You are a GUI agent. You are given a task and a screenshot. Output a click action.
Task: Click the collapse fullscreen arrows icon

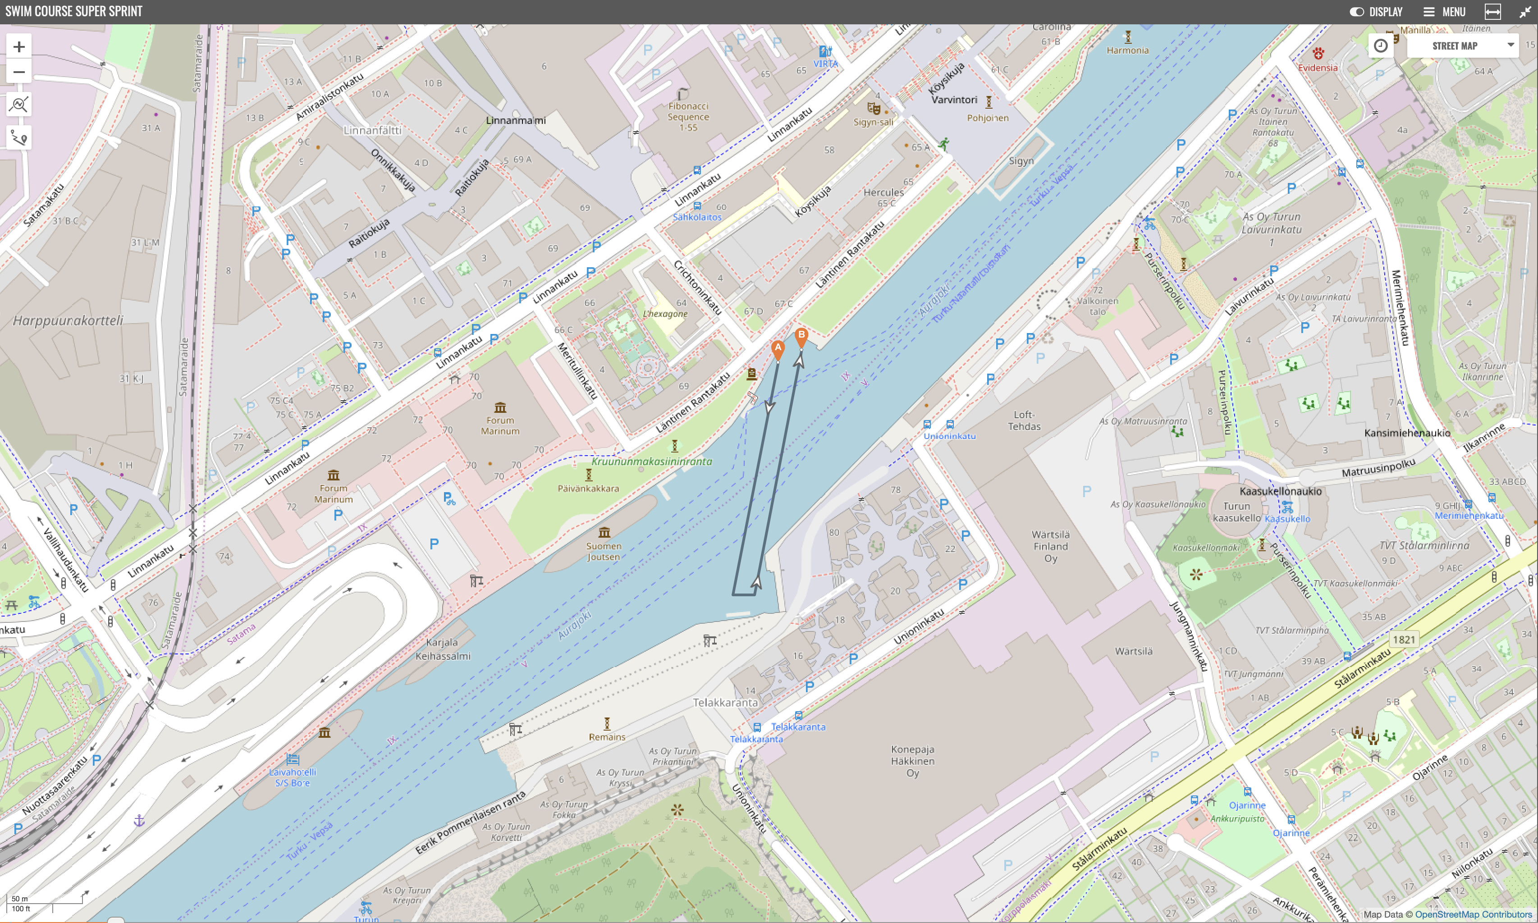coord(1525,12)
